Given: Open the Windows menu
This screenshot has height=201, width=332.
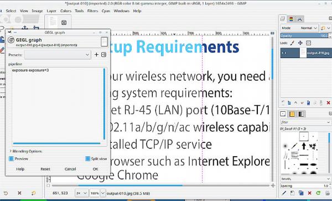Looking at the screenshot, I should (x=121, y=11).
